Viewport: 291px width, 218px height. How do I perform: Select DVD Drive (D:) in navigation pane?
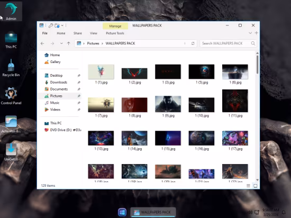63,130
